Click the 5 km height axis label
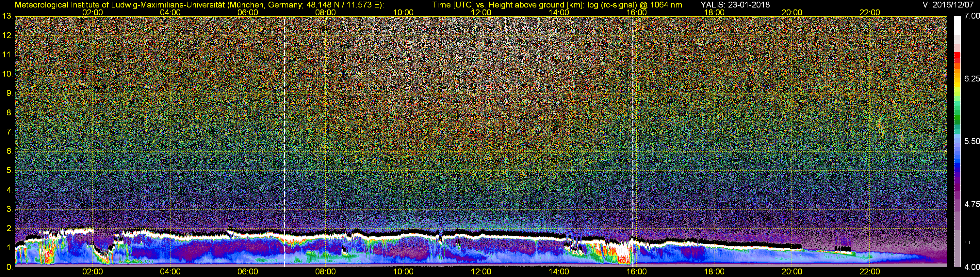 (x=9, y=171)
